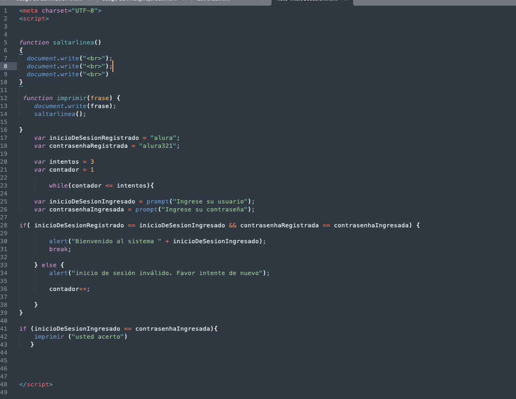Click the closing brace on line 10
The height and width of the screenshot is (399, 516).
pyautogui.click(x=21, y=82)
